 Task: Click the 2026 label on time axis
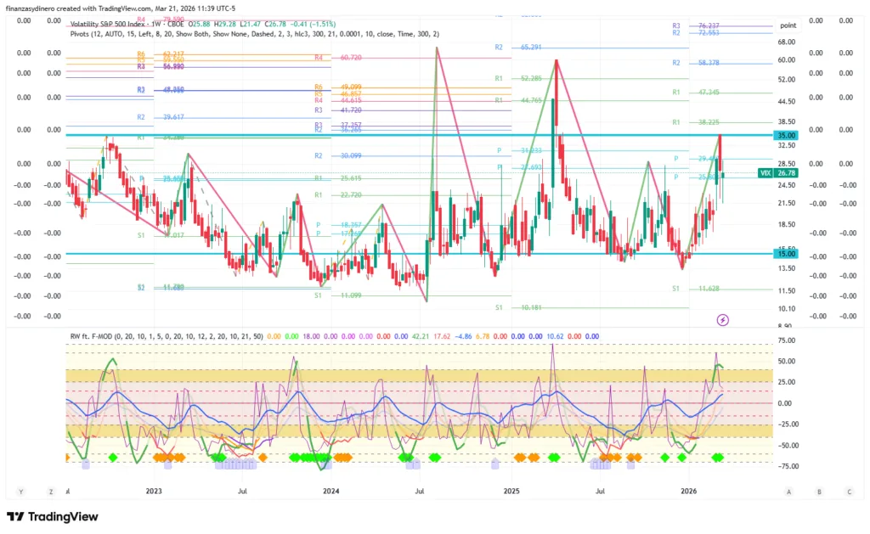point(687,491)
